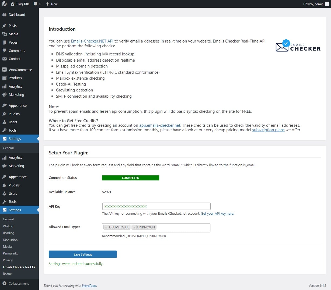Click the 'Setup Your Plugin:' heading

click(x=68, y=153)
